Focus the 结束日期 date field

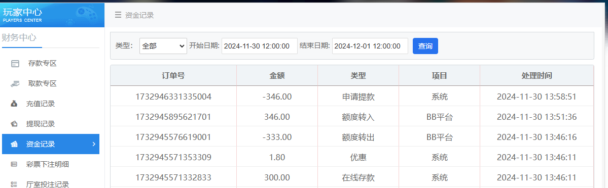pyautogui.click(x=370, y=46)
